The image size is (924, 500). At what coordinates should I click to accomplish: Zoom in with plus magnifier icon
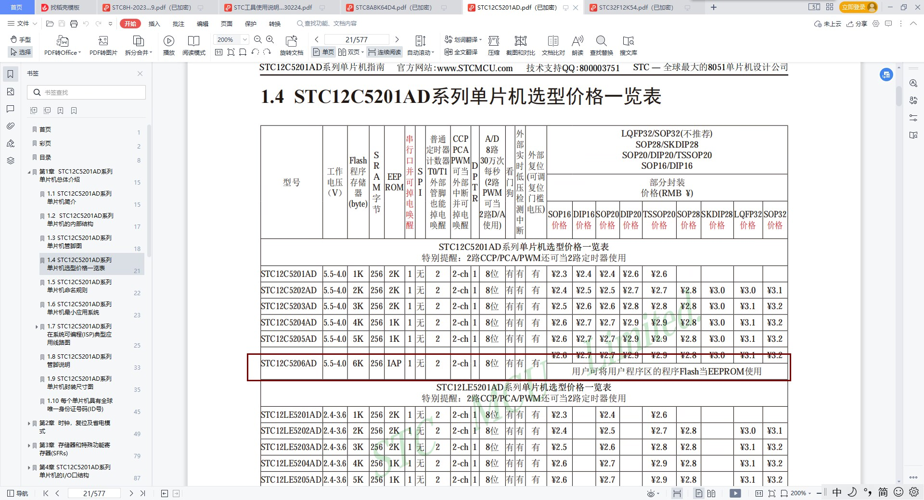pos(270,39)
